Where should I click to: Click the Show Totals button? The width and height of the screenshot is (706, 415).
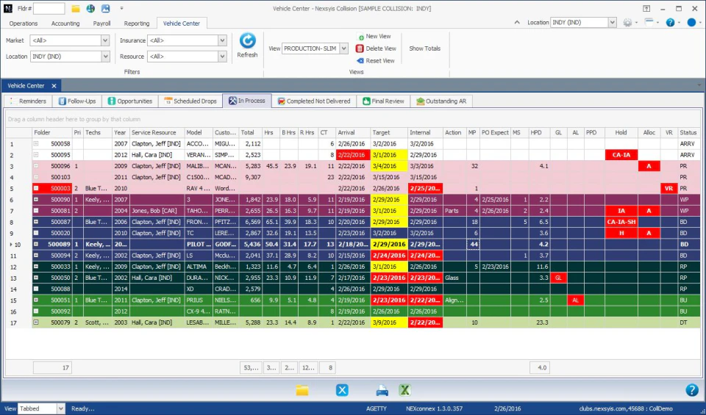pyautogui.click(x=424, y=48)
